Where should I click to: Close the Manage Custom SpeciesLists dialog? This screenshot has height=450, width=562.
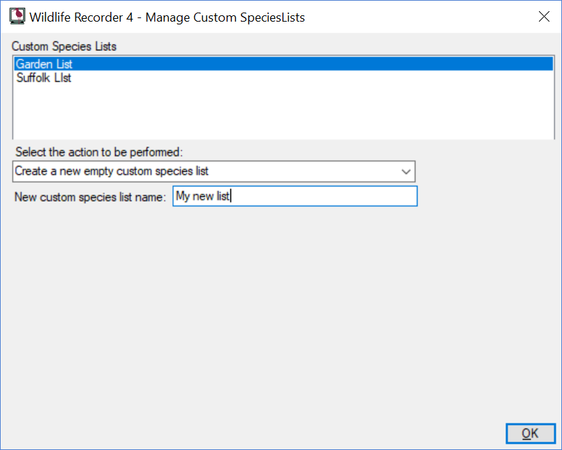pyautogui.click(x=544, y=17)
